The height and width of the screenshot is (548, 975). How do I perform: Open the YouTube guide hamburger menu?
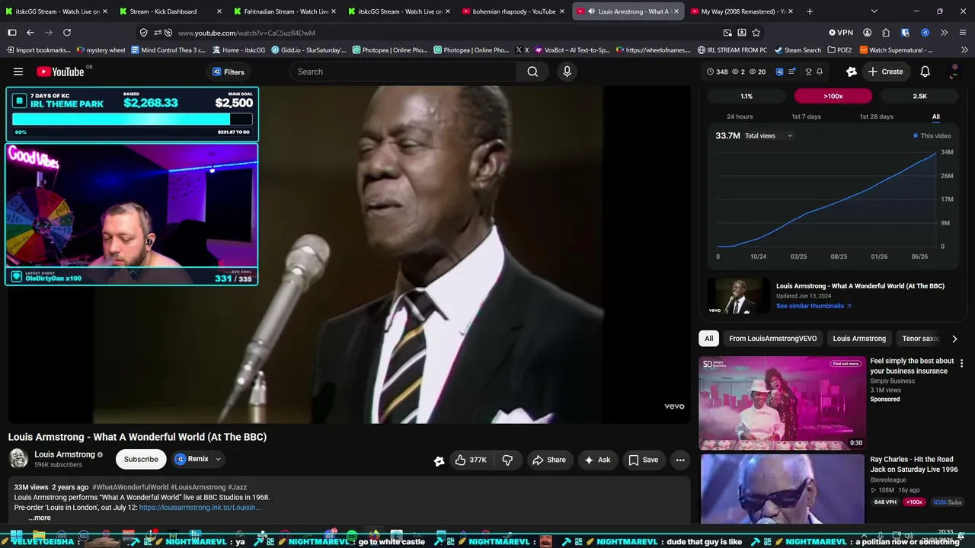[18, 72]
